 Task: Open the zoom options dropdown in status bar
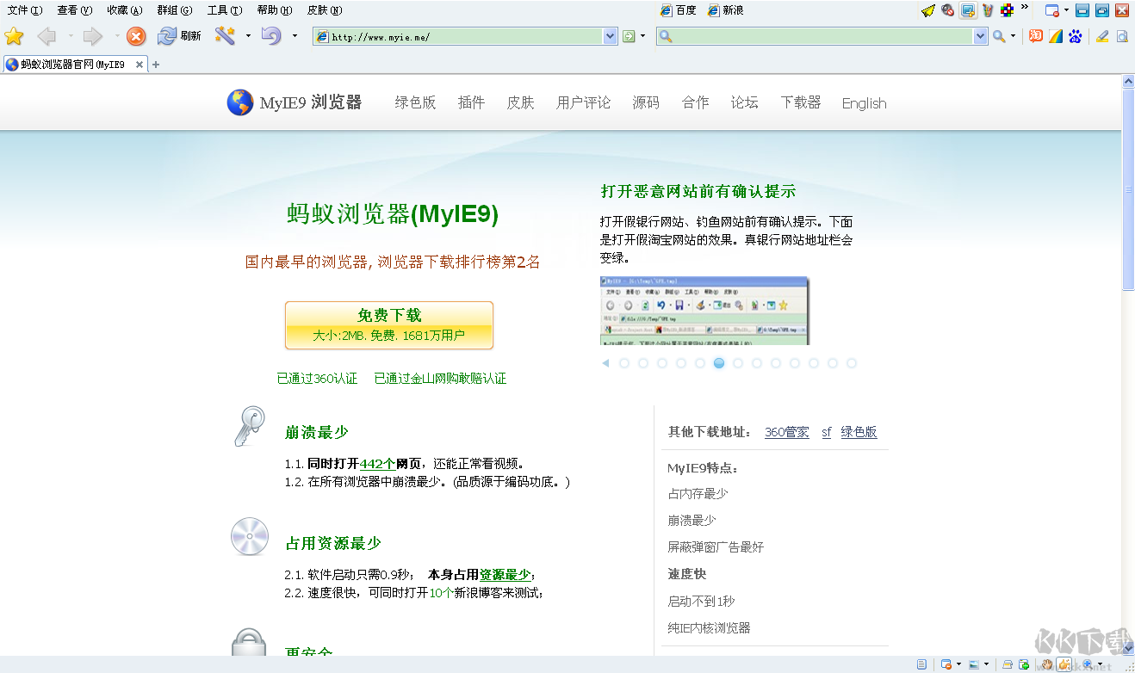1101,664
